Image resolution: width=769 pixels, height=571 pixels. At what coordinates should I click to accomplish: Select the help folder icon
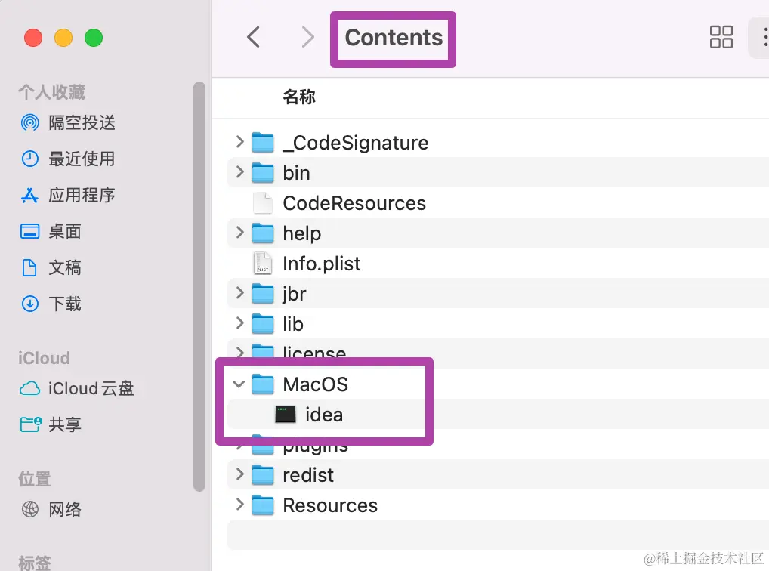click(263, 233)
